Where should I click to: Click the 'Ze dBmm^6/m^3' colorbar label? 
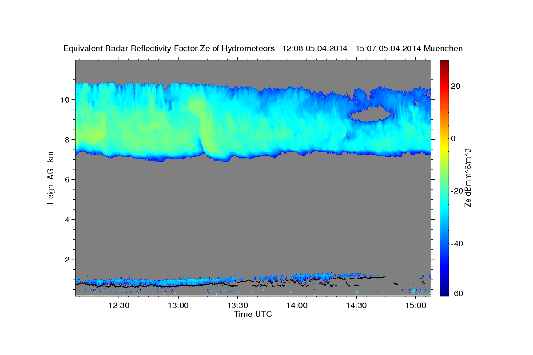[468, 177]
